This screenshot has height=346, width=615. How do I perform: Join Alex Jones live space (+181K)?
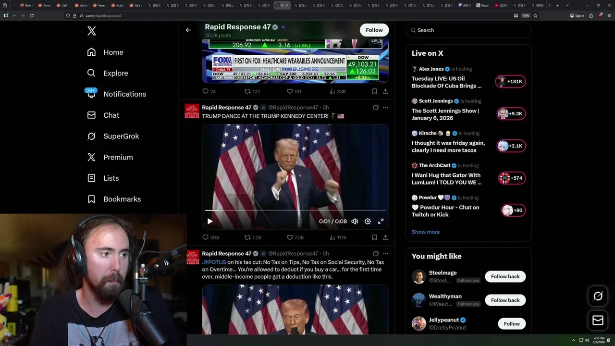(x=510, y=82)
